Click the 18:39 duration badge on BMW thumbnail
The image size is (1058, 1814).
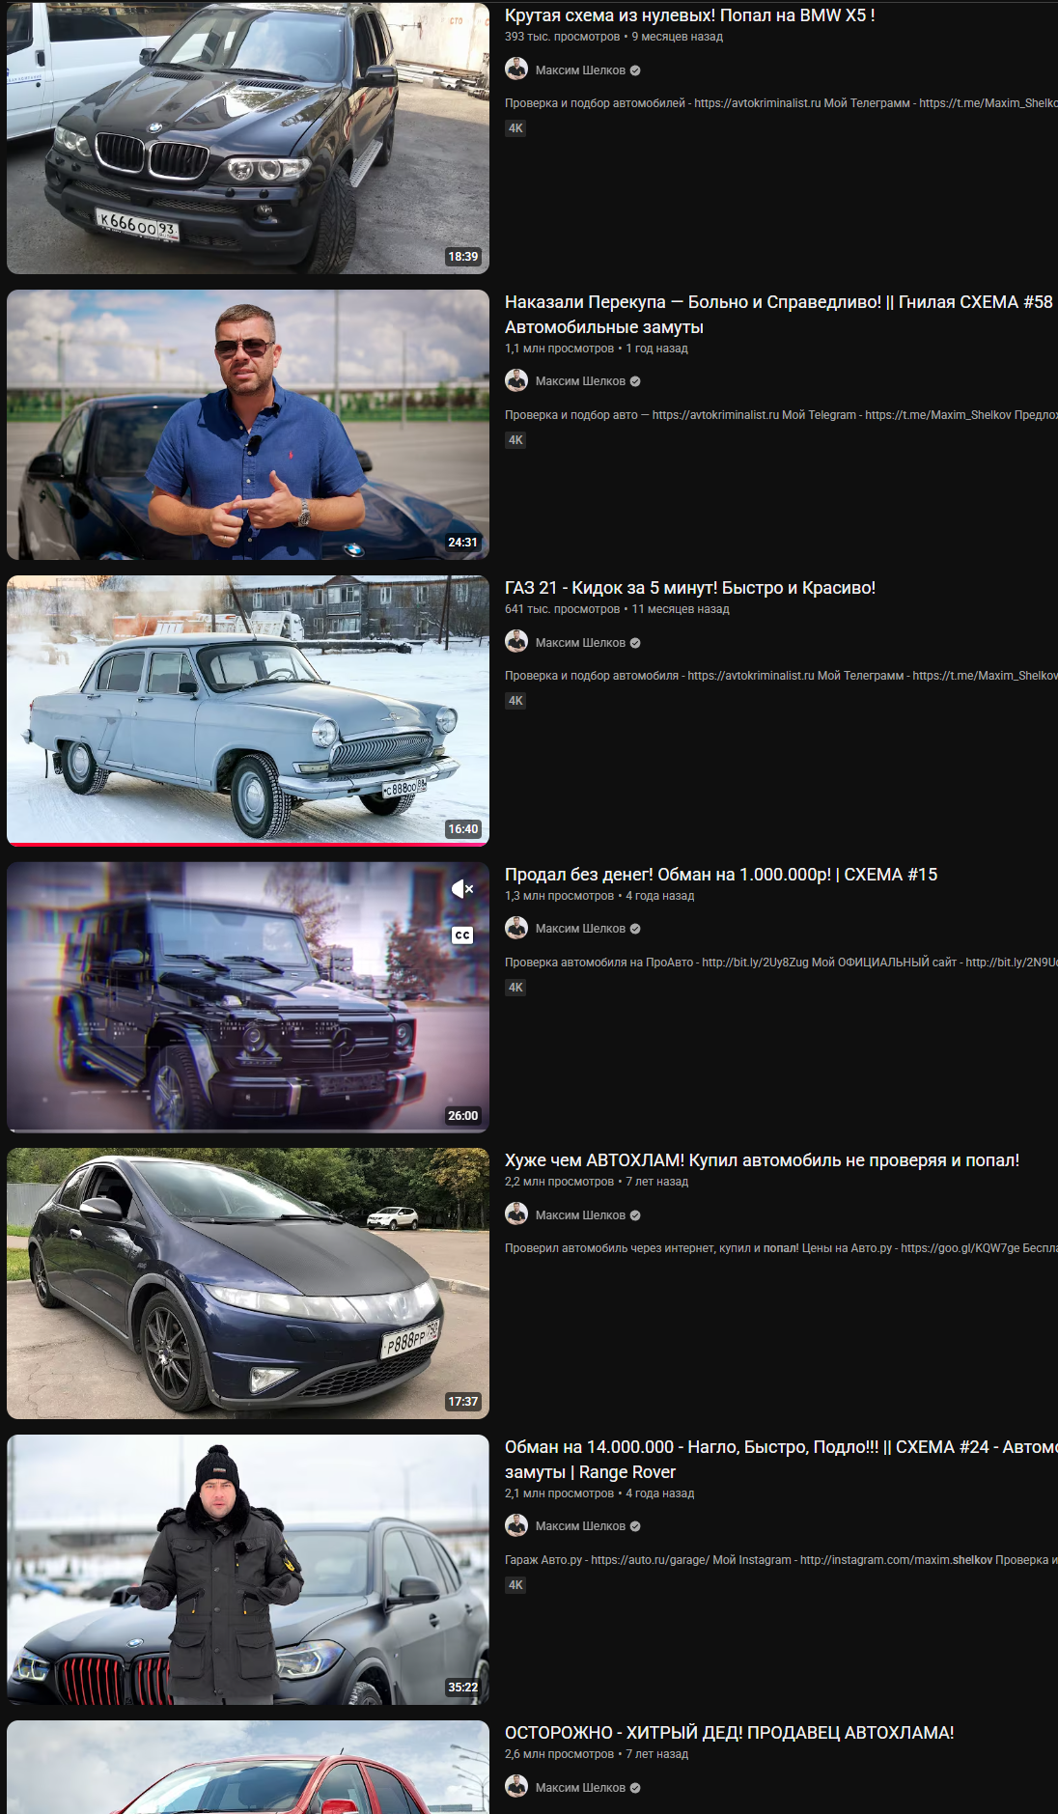click(x=462, y=257)
